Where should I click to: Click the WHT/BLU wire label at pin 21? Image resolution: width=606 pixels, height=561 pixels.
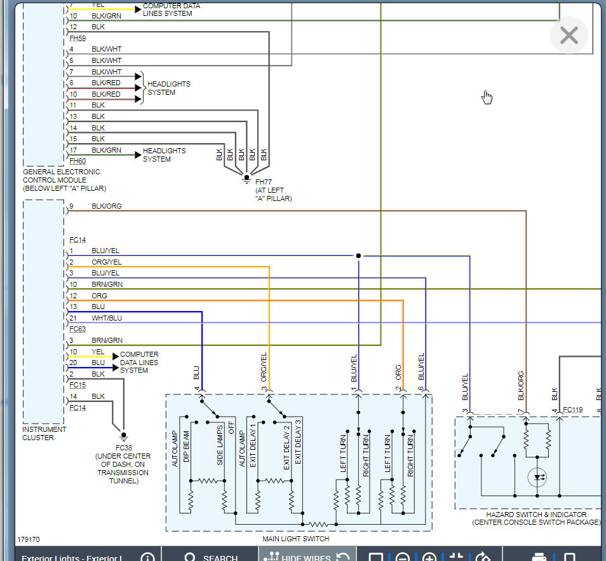[108, 318]
